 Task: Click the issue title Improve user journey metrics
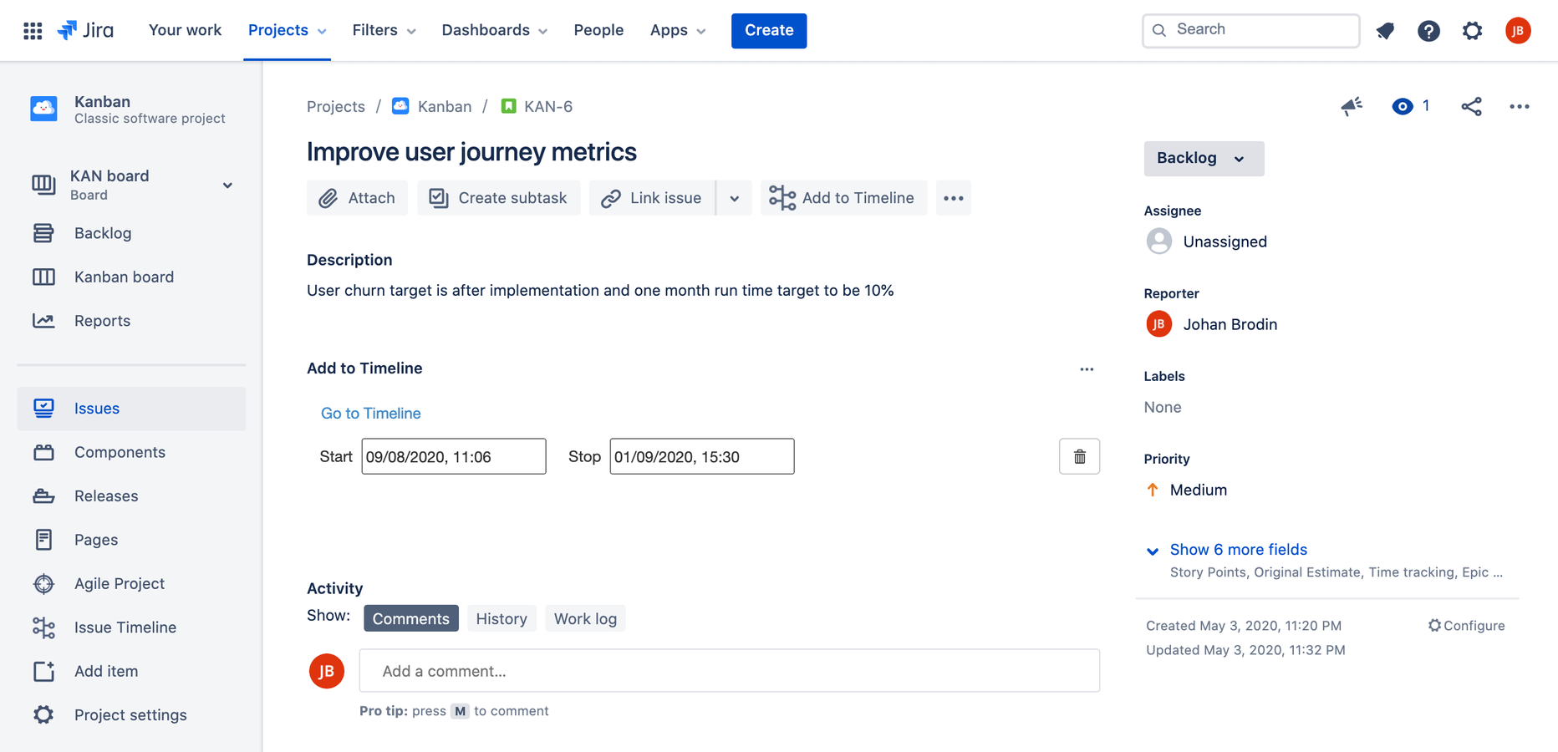tap(471, 152)
